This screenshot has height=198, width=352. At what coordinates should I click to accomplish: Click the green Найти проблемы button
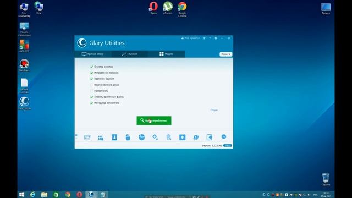154,120
